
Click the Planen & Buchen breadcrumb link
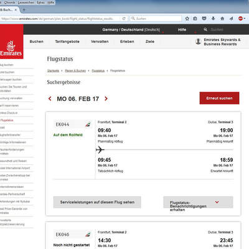pyautogui.click(x=75, y=71)
